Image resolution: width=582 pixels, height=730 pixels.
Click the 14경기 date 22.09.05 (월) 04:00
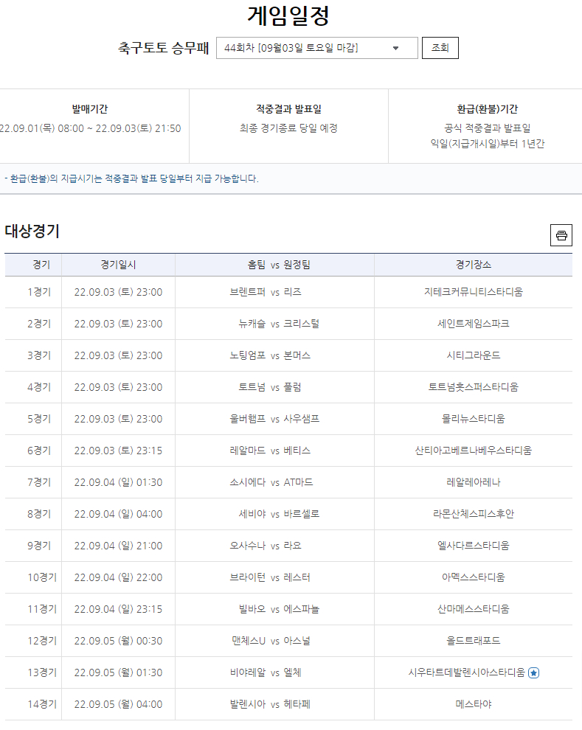pyautogui.click(x=118, y=704)
